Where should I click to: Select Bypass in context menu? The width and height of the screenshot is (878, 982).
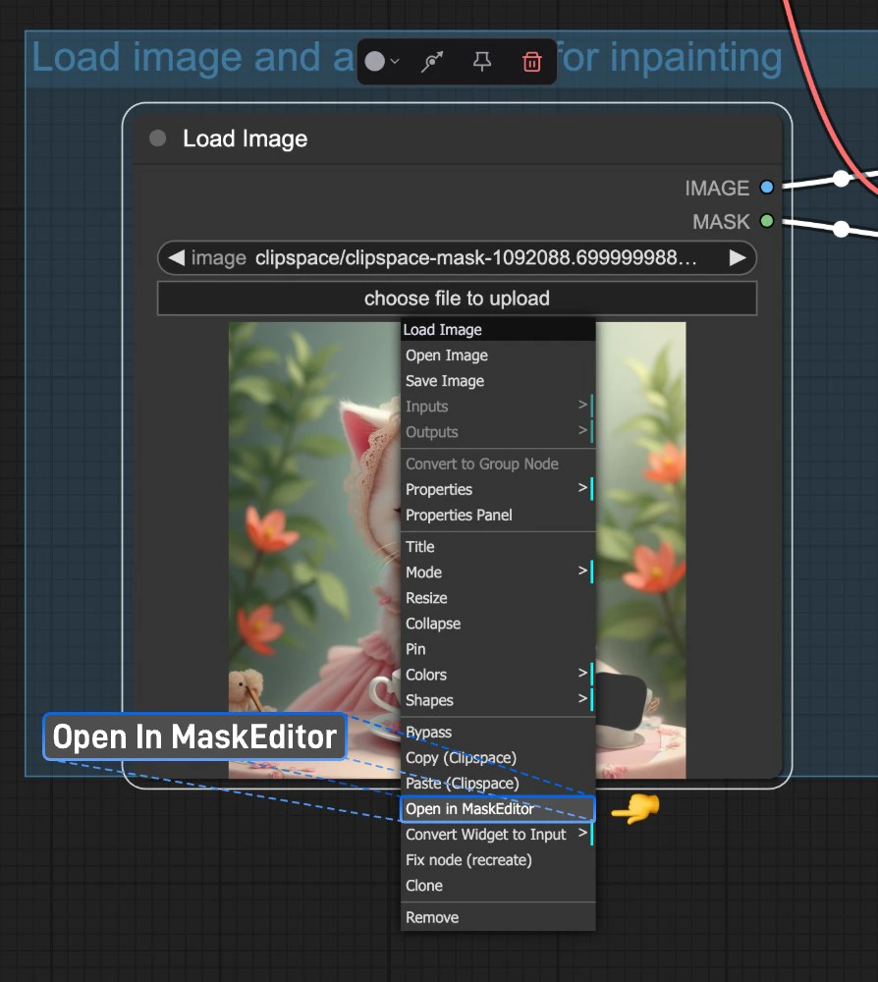coord(498,733)
